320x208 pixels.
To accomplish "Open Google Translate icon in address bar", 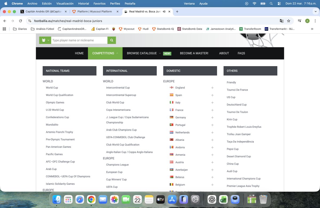I will (x=282, y=21).
